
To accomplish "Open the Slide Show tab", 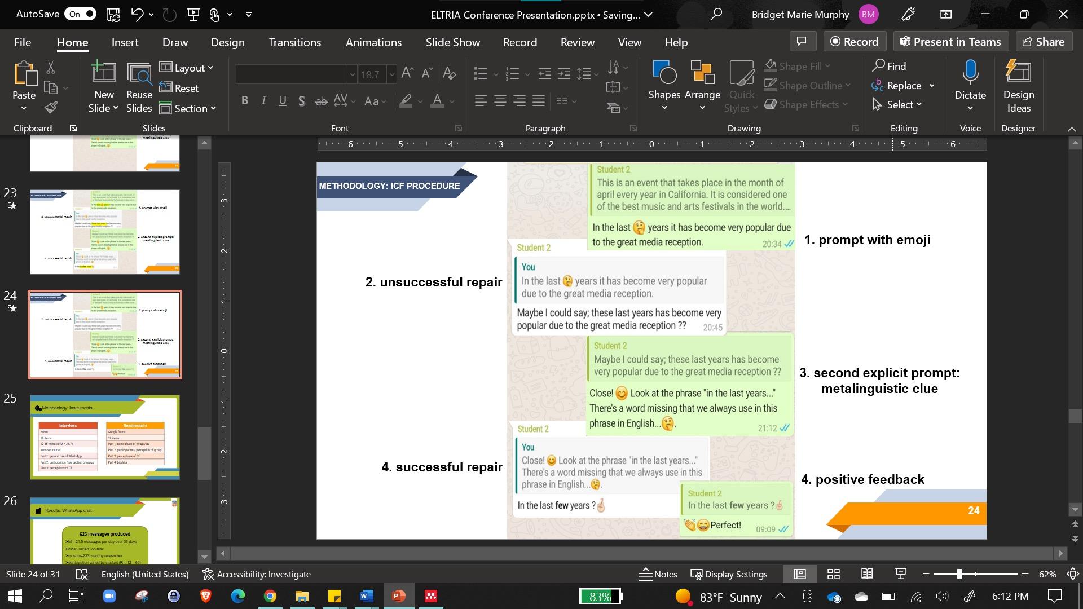I will coord(452,42).
